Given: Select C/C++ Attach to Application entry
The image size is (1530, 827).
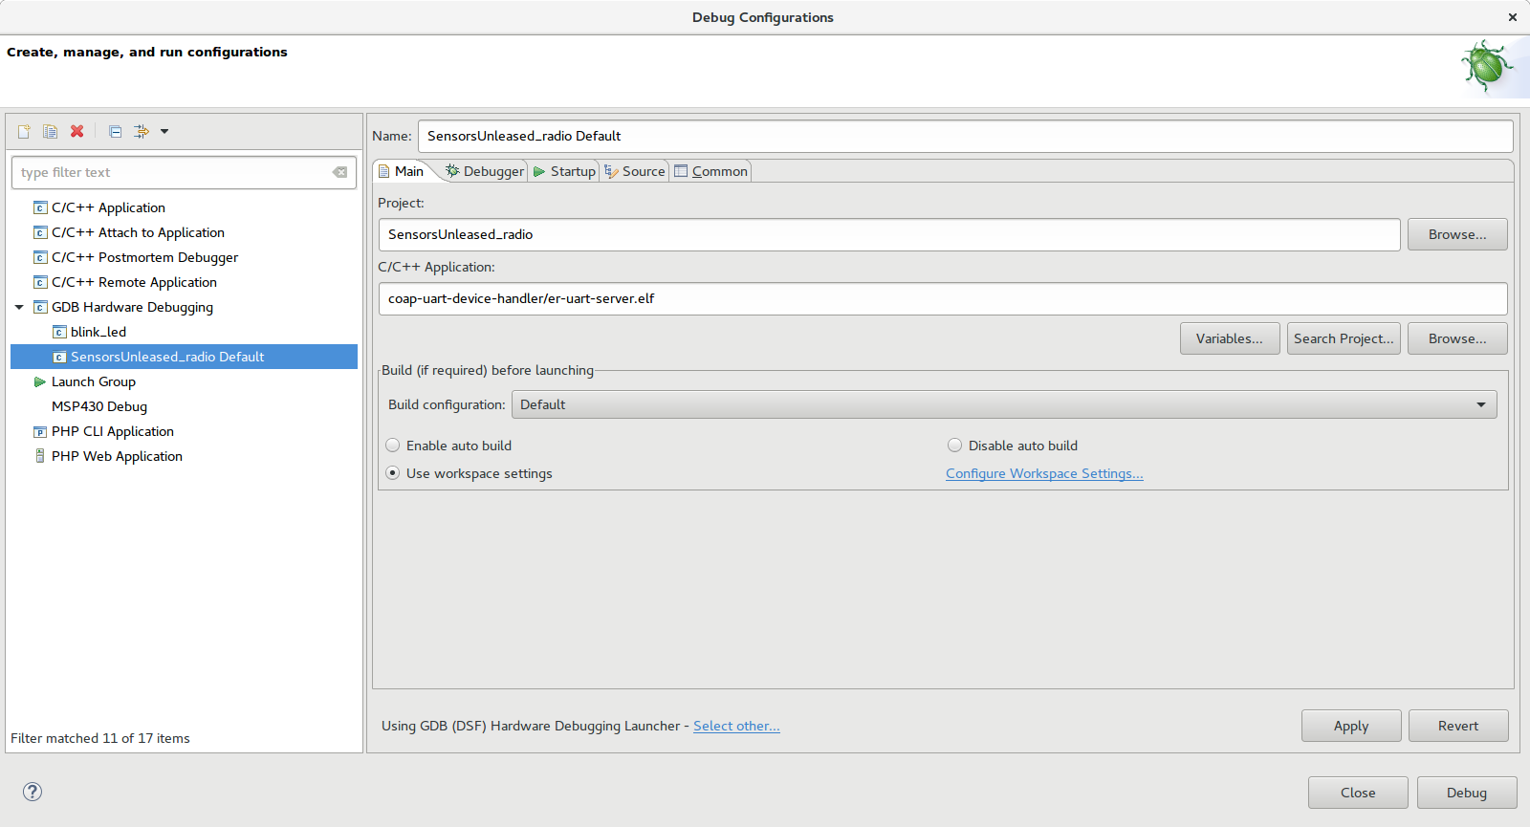Looking at the screenshot, I should coord(138,232).
